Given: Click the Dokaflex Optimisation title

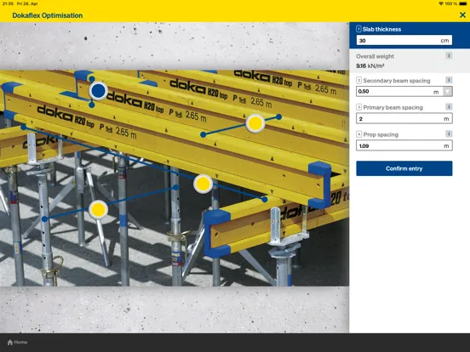Looking at the screenshot, I should coord(48,15).
